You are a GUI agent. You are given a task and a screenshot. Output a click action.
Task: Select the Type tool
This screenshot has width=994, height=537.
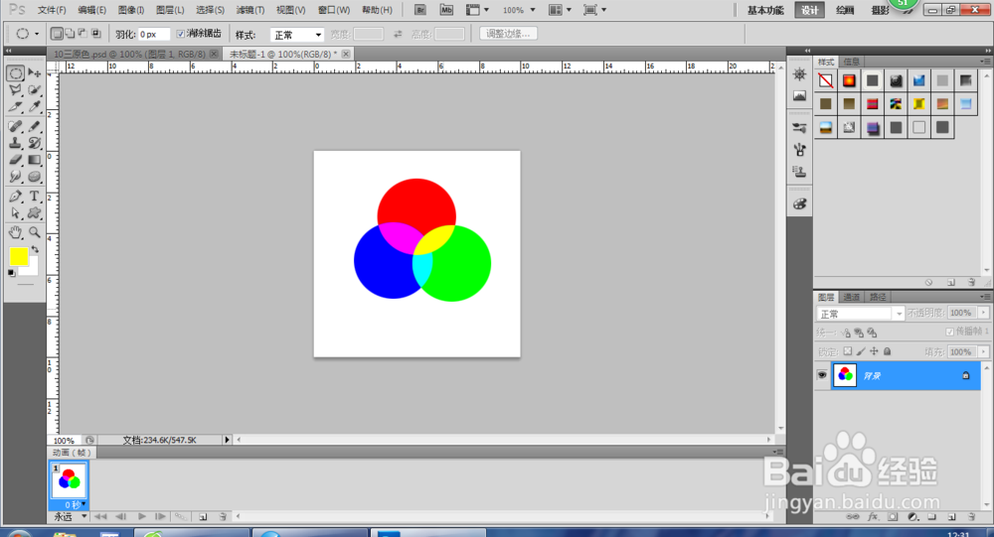click(x=34, y=197)
